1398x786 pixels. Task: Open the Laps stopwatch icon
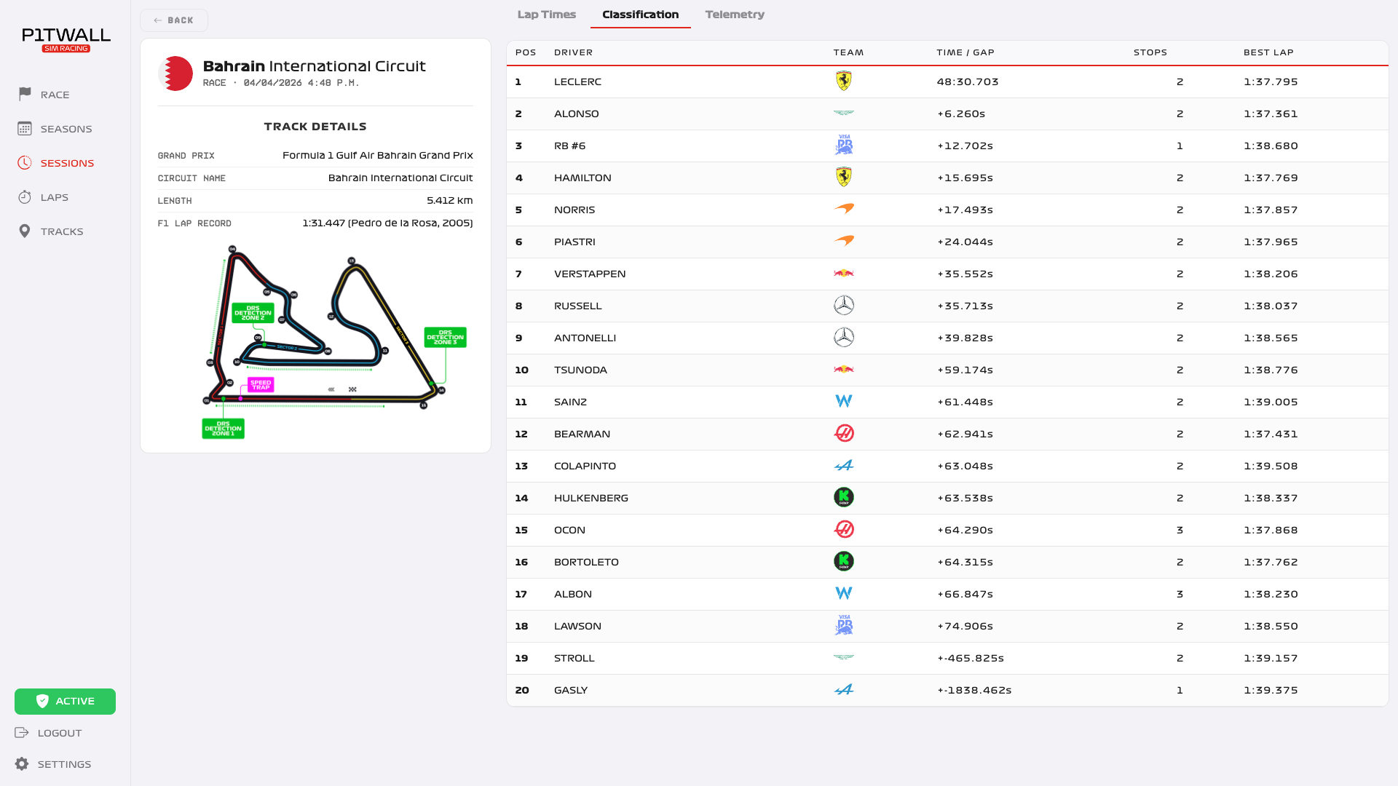pyautogui.click(x=25, y=197)
